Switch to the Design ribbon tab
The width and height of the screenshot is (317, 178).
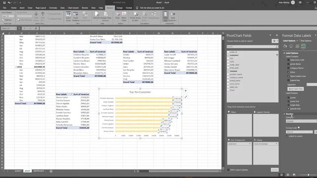[x=119, y=8]
